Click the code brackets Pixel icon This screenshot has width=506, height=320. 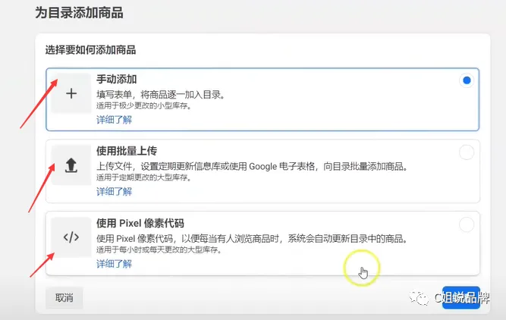point(71,237)
